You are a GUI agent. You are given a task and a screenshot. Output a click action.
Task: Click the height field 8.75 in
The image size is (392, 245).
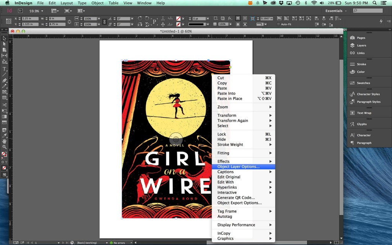coord(57,24)
